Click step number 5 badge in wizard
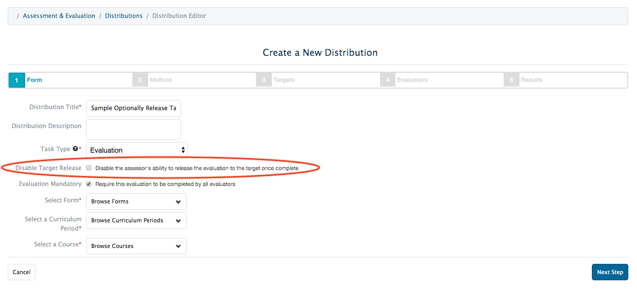Screen dimensions: 637x290 (511, 80)
